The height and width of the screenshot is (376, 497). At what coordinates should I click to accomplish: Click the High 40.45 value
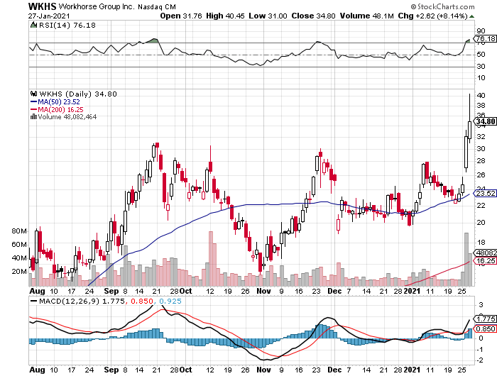click(x=225, y=16)
